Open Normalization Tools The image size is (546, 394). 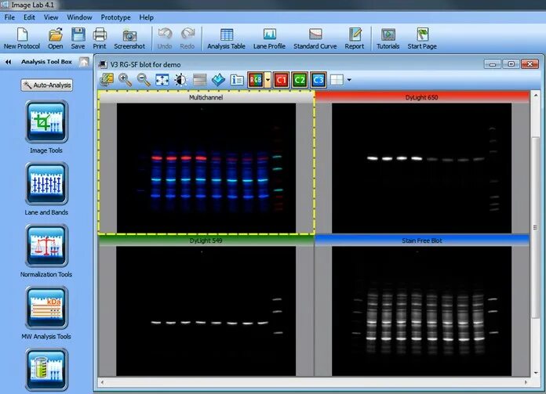point(46,245)
